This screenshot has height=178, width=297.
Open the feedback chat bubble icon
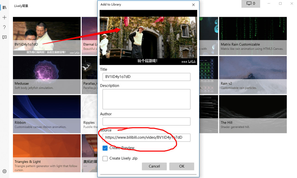pos(4,37)
